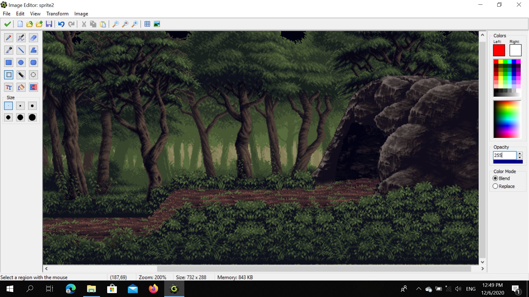Choose the filled Rectangle shape tool

coord(9,62)
